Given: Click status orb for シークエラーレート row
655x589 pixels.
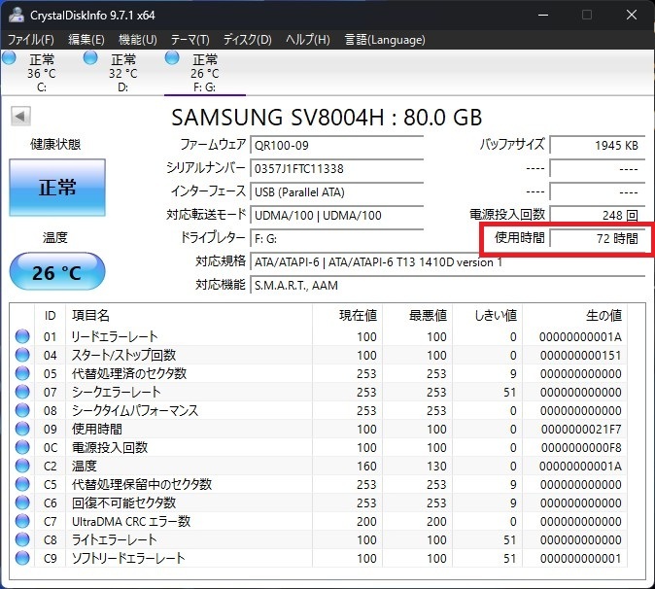Looking at the screenshot, I should 22,393.
